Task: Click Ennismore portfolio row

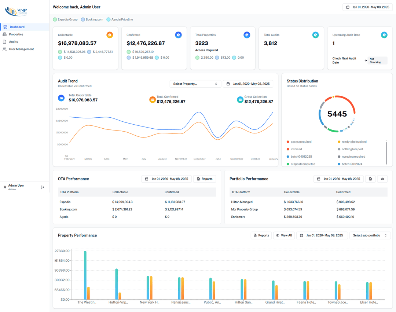Action: pos(308,217)
